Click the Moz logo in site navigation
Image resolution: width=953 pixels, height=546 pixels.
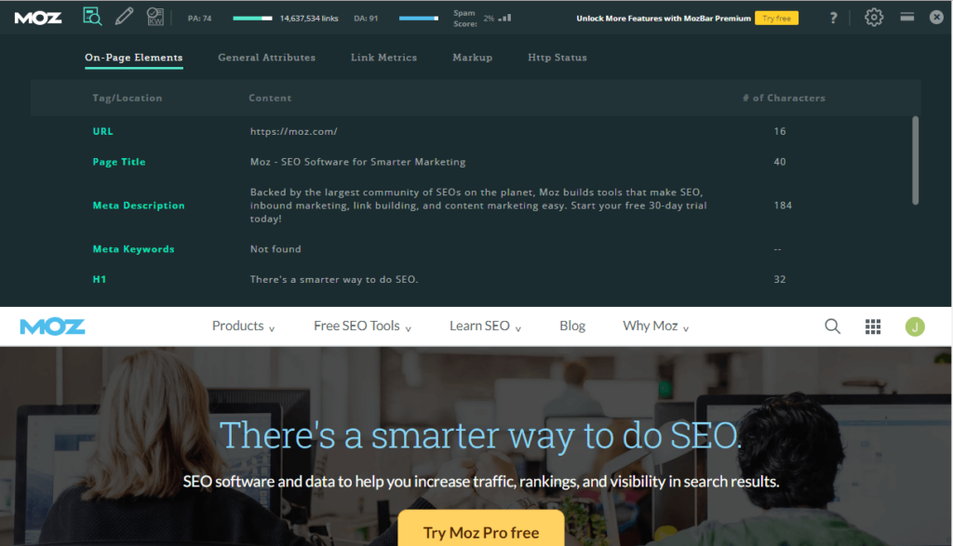(52, 326)
